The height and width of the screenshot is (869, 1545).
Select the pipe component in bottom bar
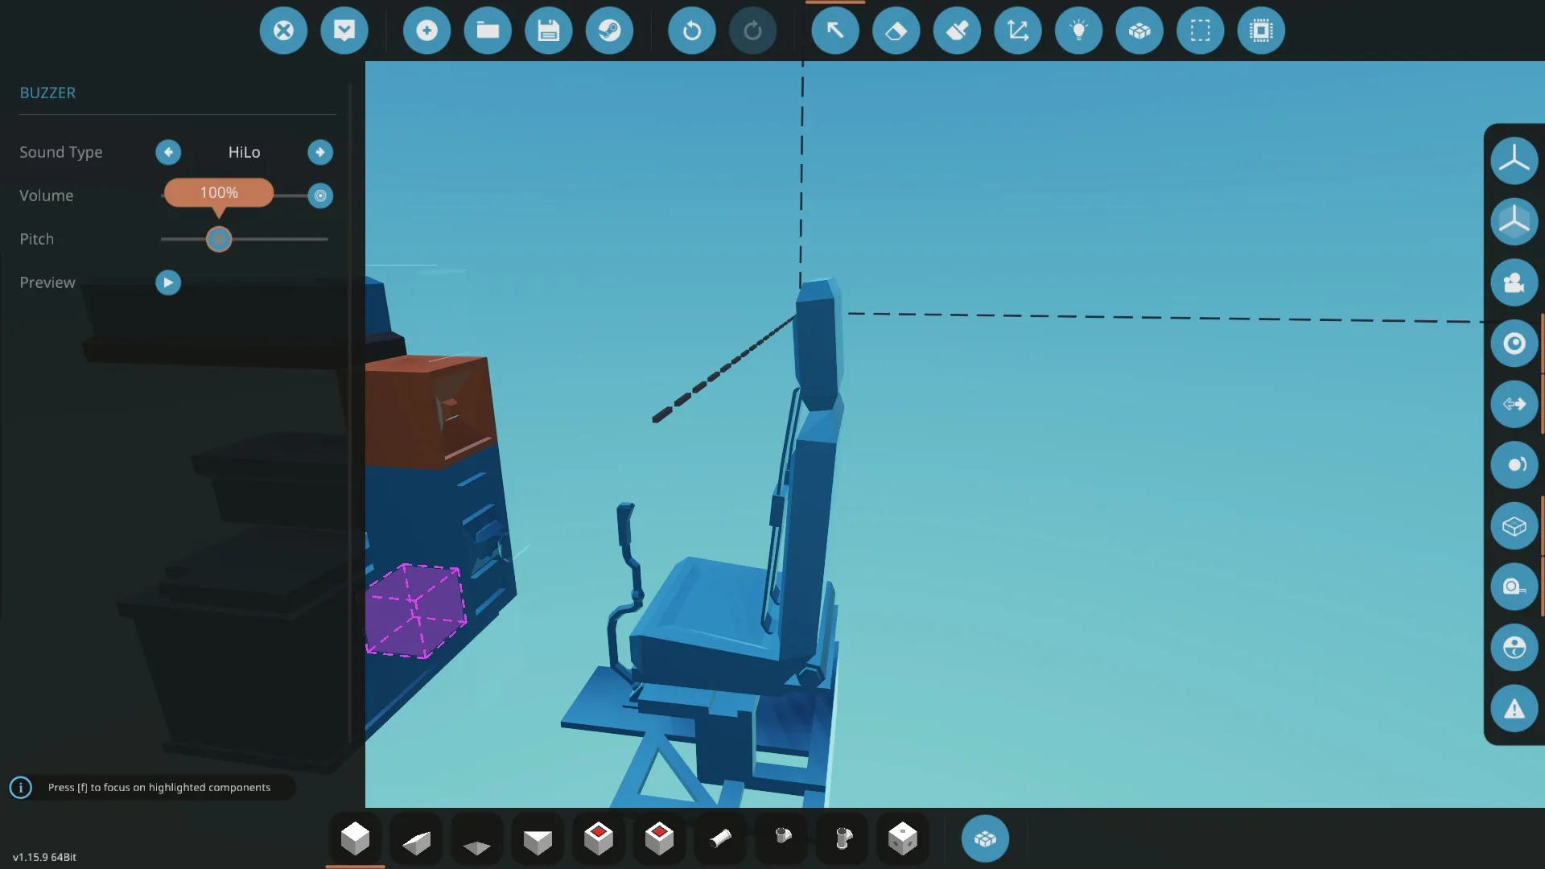pyautogui.click(x=720, y=838)
